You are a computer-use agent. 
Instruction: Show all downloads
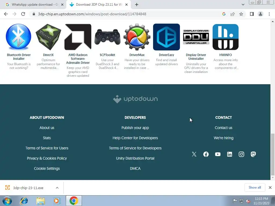tap(255, 187)
